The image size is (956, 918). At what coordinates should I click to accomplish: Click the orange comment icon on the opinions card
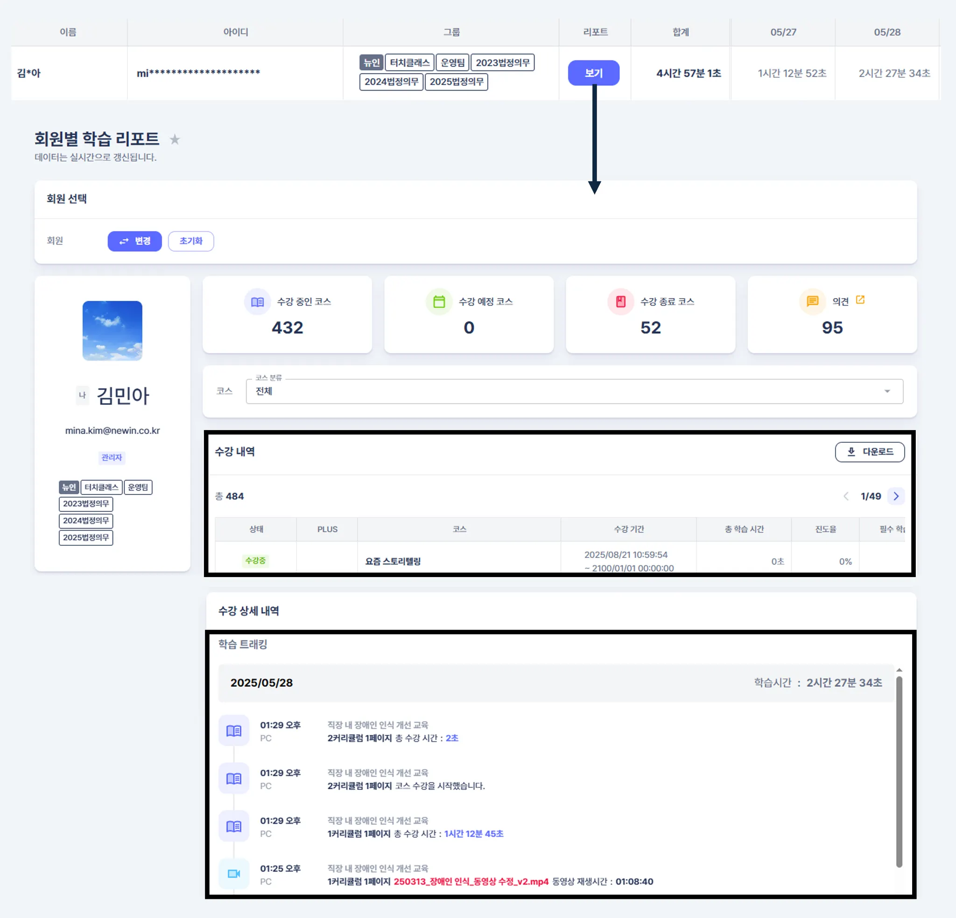(x=812, y=301)
